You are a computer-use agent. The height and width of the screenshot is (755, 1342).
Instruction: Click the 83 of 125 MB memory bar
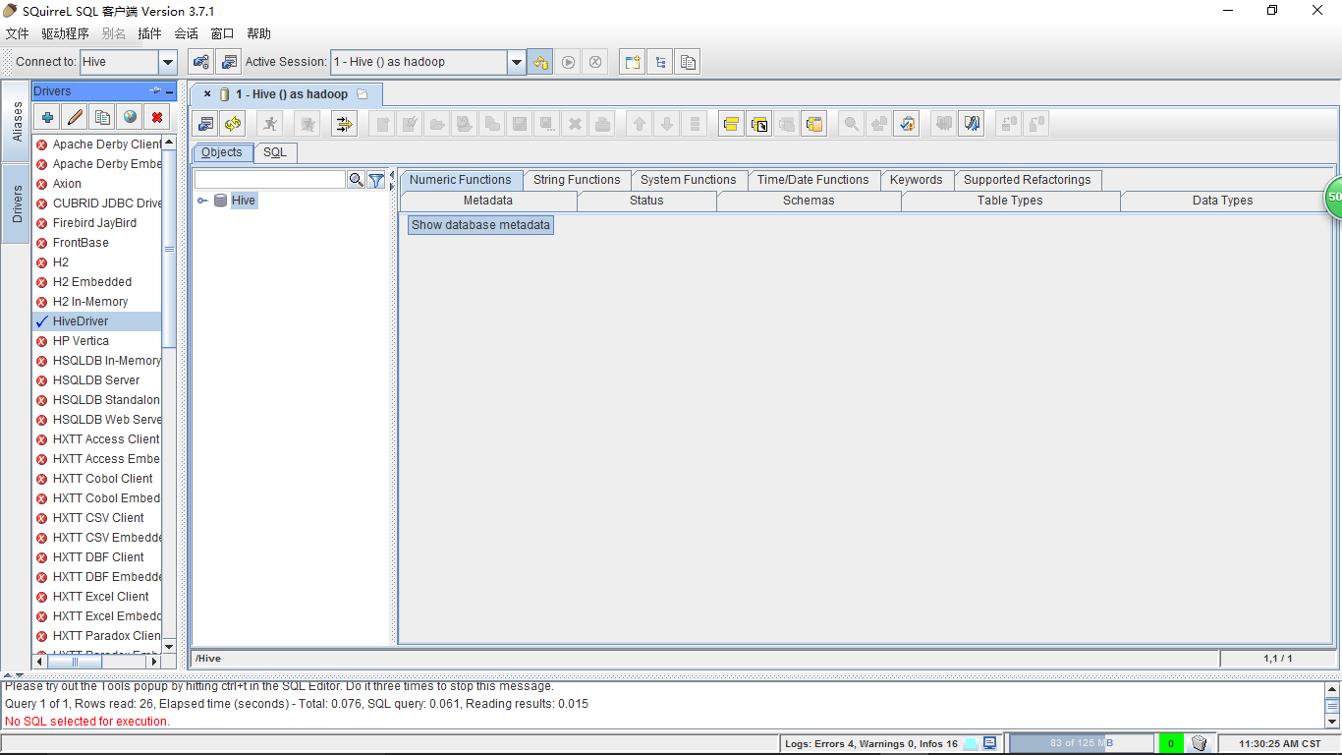(1081, 743)
